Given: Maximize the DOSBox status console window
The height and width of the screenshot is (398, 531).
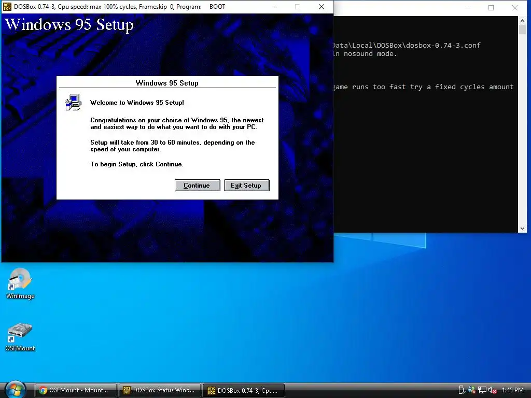Looking at the screenshot, I should [491, 8].
